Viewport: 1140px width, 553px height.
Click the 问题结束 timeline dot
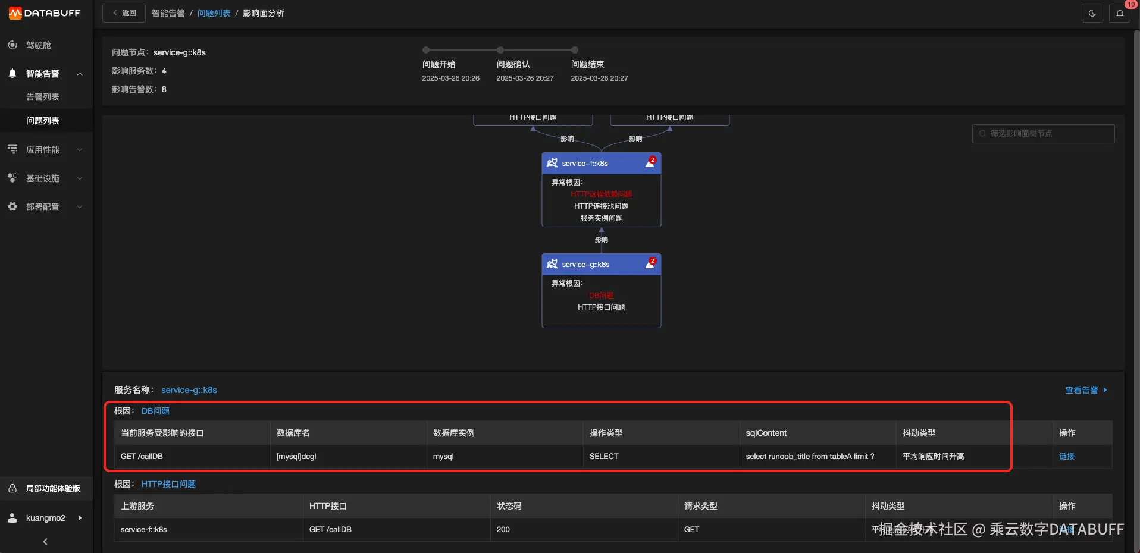(x=575, y=50)
